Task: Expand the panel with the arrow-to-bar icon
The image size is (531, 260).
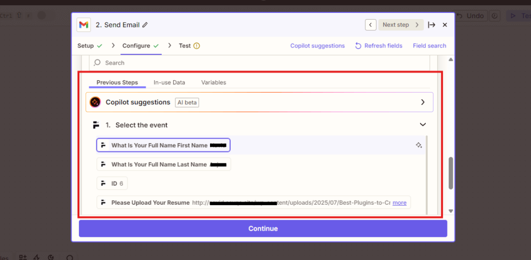Action: (x=431, y=25)
